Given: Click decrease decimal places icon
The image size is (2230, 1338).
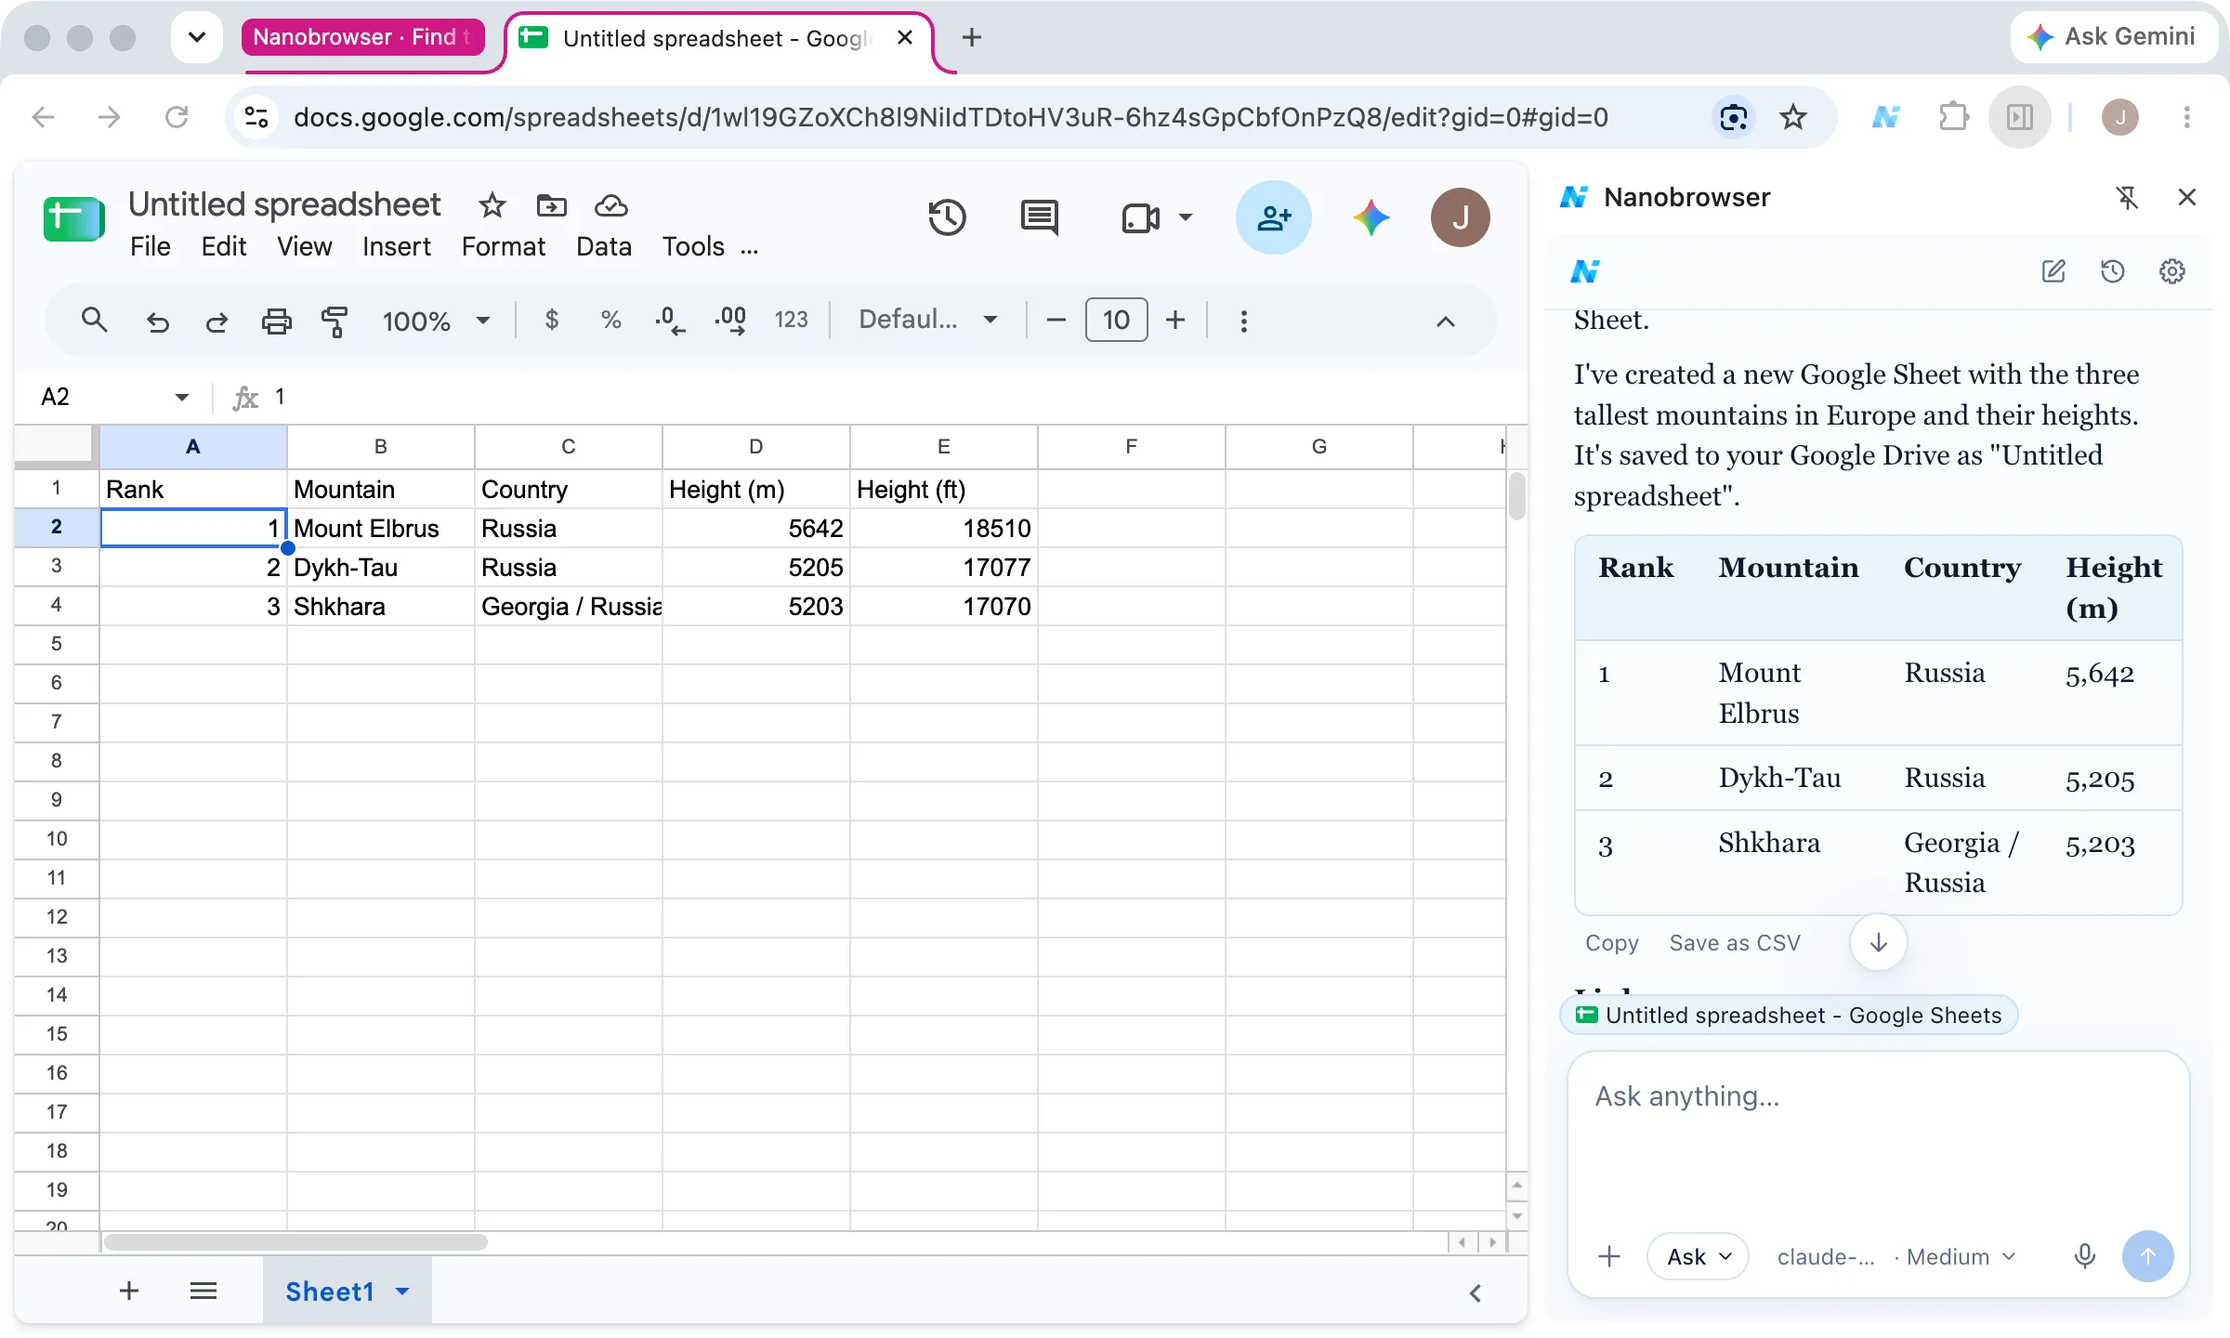Looking at the screenshot, I should click(x=670, y=321).
